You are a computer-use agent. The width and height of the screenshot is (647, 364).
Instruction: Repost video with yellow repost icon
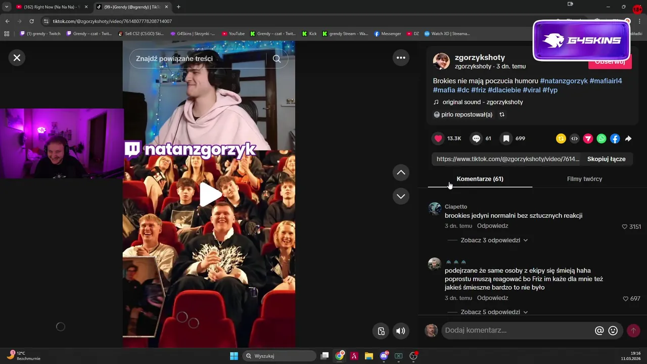[x=561, y=139]
